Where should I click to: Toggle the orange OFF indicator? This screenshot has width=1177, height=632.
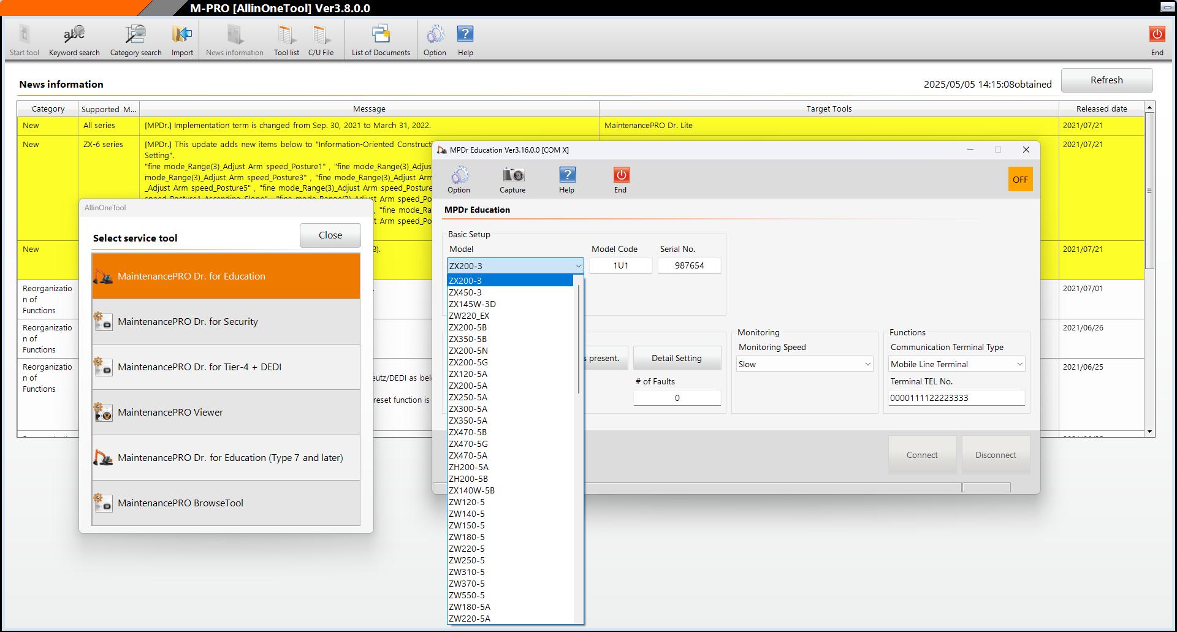click(x=1020, y=180)
